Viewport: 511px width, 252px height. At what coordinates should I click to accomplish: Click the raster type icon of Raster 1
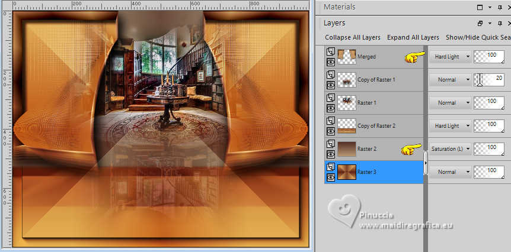tap(331, 98)
